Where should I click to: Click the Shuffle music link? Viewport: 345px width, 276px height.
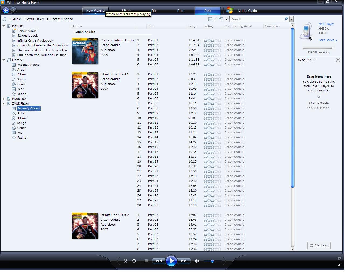319,103
